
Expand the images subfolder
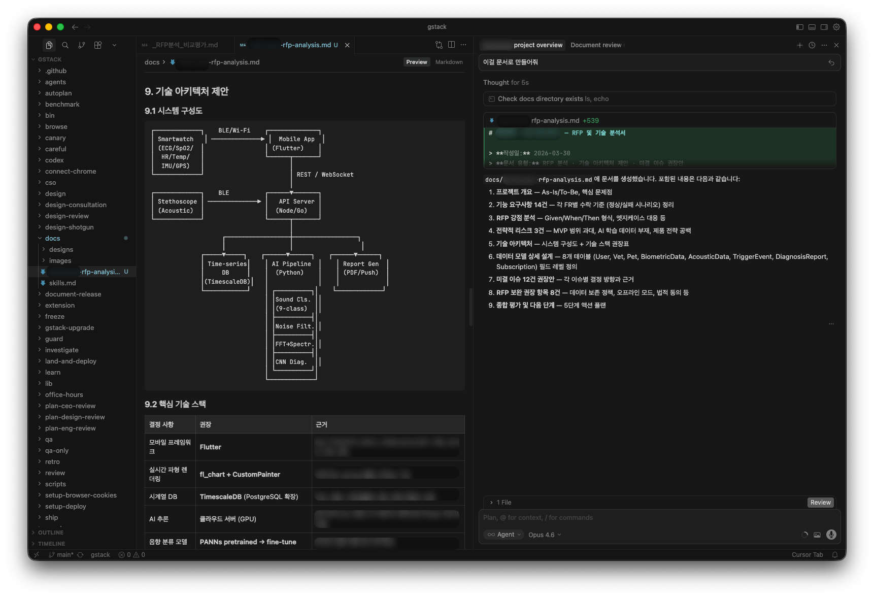[x=82, y=261]
